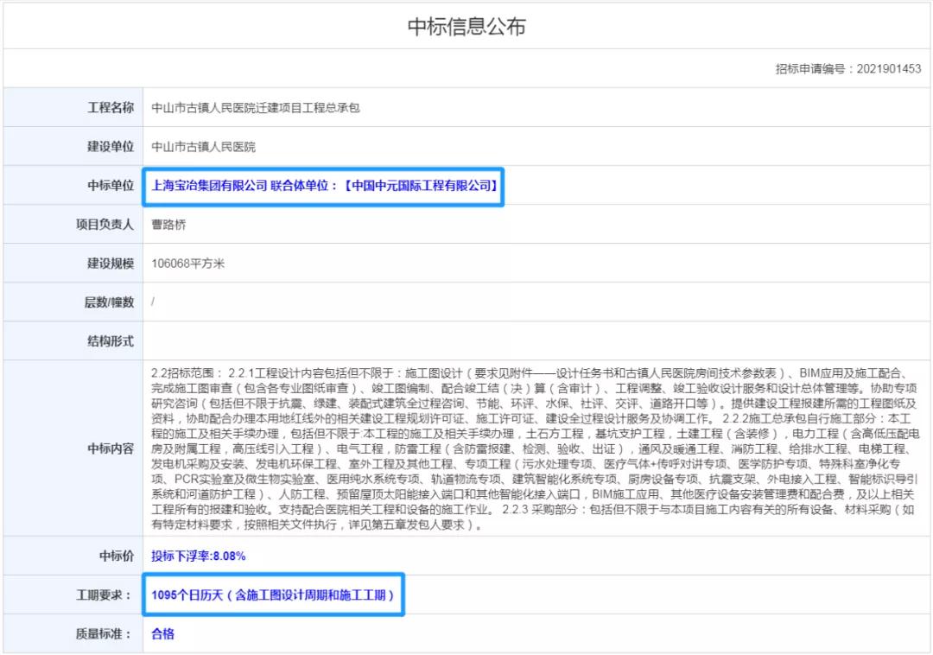Click the 2.2招标范围 description paragraph
Screen dimensions: 933x655
(535, 448)
